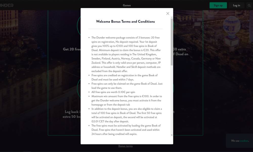Open the Games menu item
This screenshot has height=152, width=253.
pos(127,5)
